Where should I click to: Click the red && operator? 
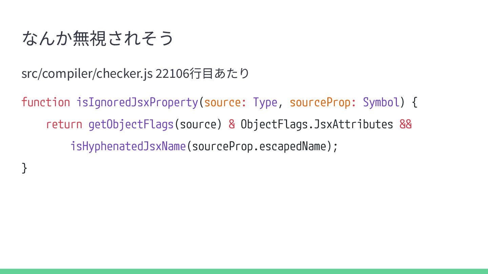click(406, 124)
